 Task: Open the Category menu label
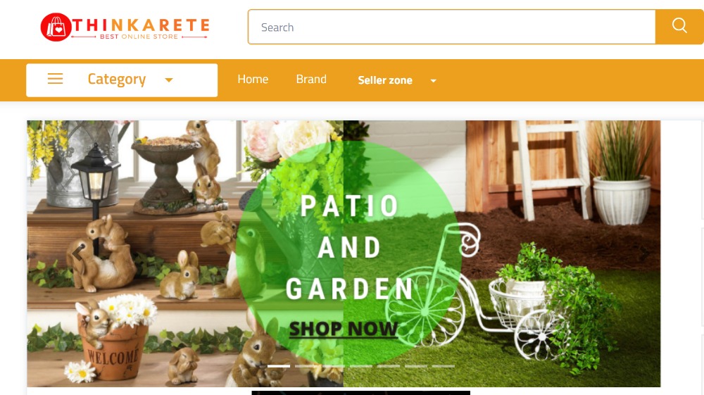(117, 80)
